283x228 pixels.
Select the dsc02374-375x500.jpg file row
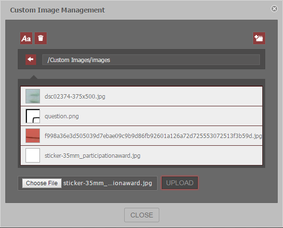[141, 96]
